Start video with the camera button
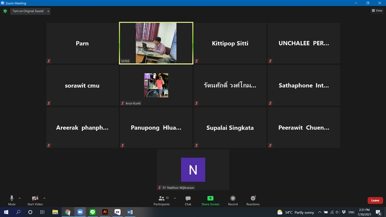The width and height of the screenshot is (386, 217). [35, 200]
